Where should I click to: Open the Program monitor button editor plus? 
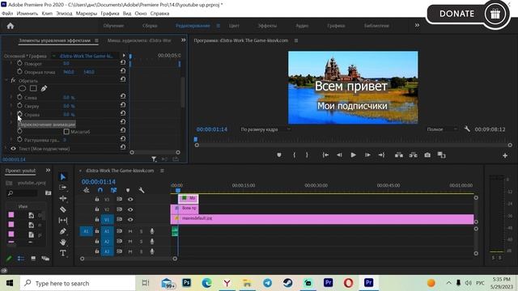coord(505,155)
